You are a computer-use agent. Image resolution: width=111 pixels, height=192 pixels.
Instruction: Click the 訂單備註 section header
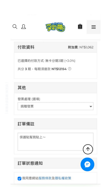click(55, 124)
